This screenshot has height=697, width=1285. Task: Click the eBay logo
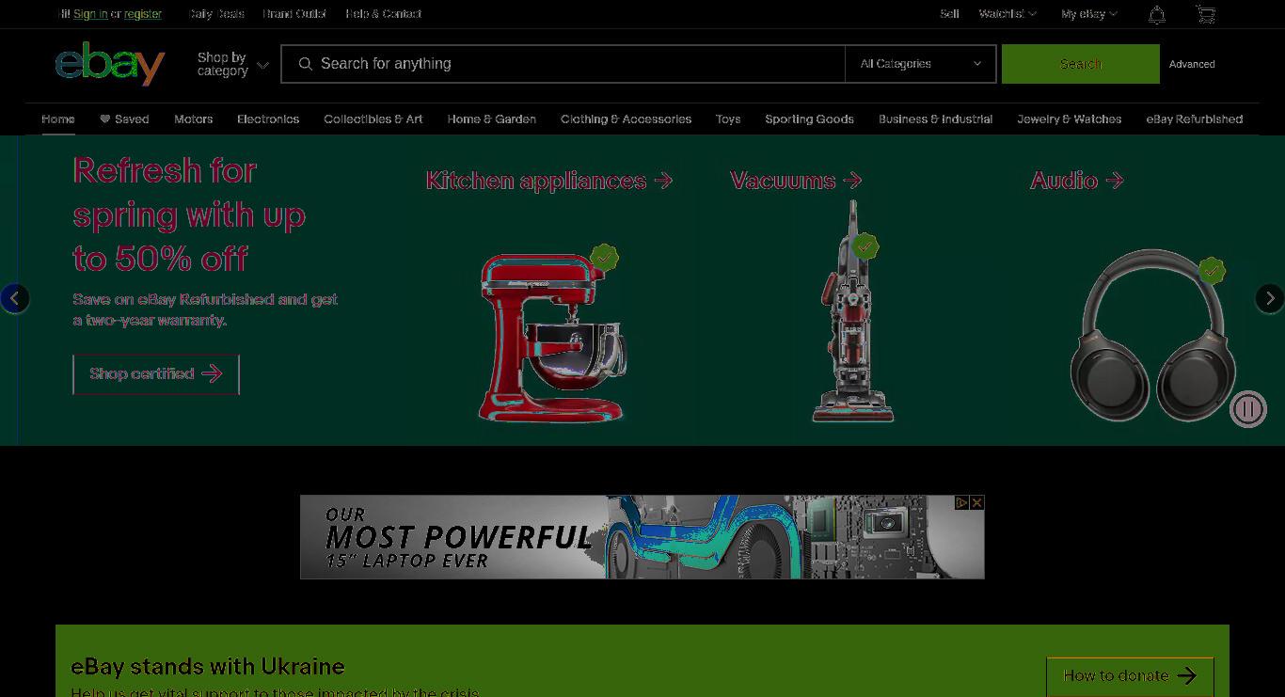point(110,63)
